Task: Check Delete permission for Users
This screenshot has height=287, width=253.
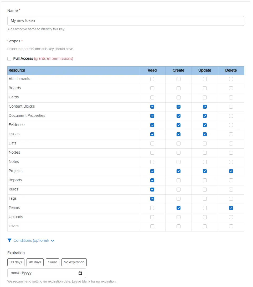Action: [x=231, y=226]
